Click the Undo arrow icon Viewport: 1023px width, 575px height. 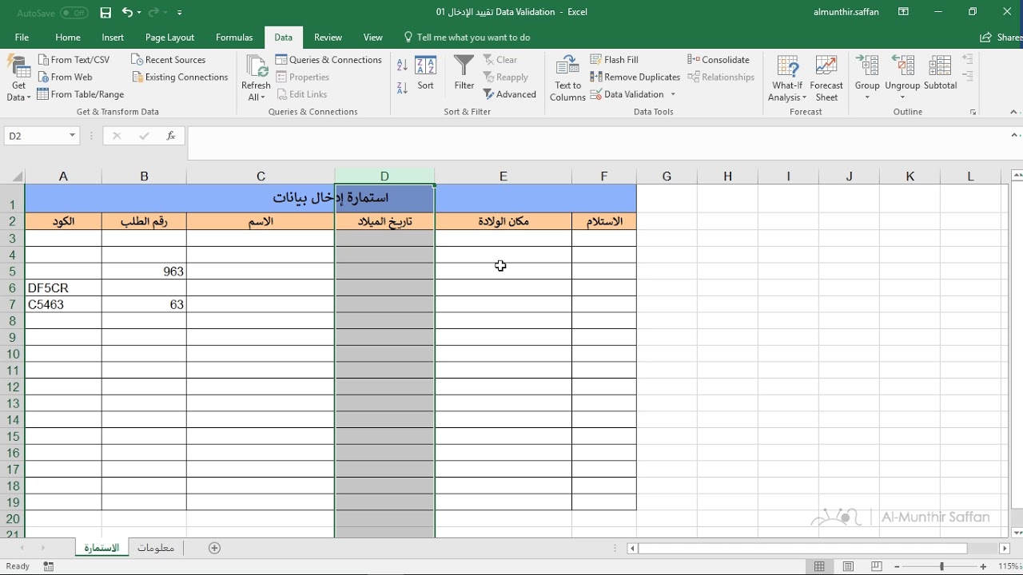pos(127,13)
